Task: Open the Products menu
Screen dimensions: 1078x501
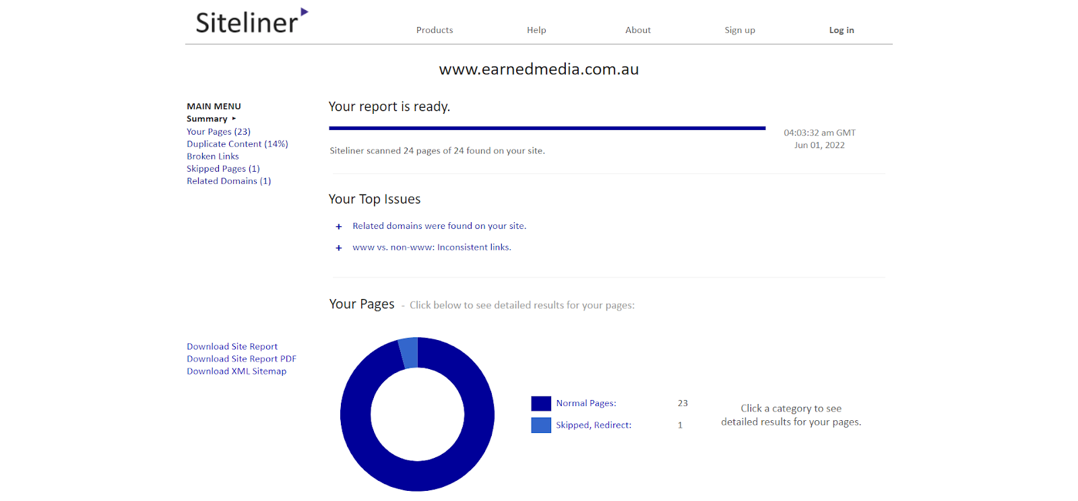Action: [435, 30]
